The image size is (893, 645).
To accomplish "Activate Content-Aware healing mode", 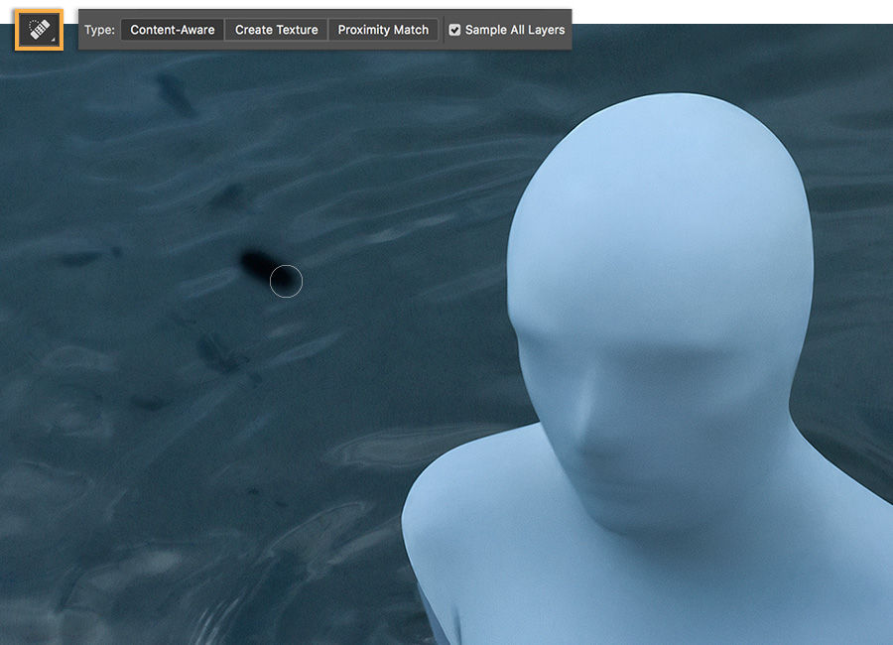I will [x=172, y=30].
